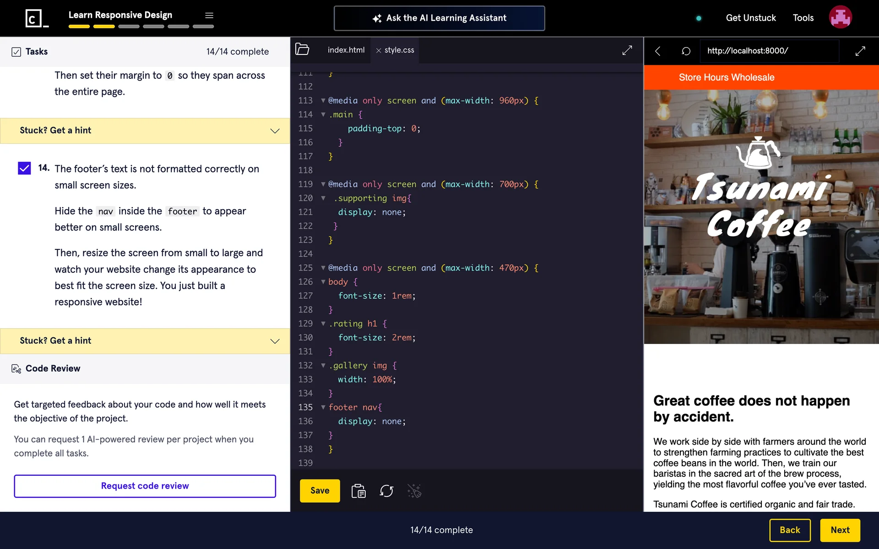The image size is (879, 549).
Task: Expand the code editor to fullscreen
Action: 627,50
